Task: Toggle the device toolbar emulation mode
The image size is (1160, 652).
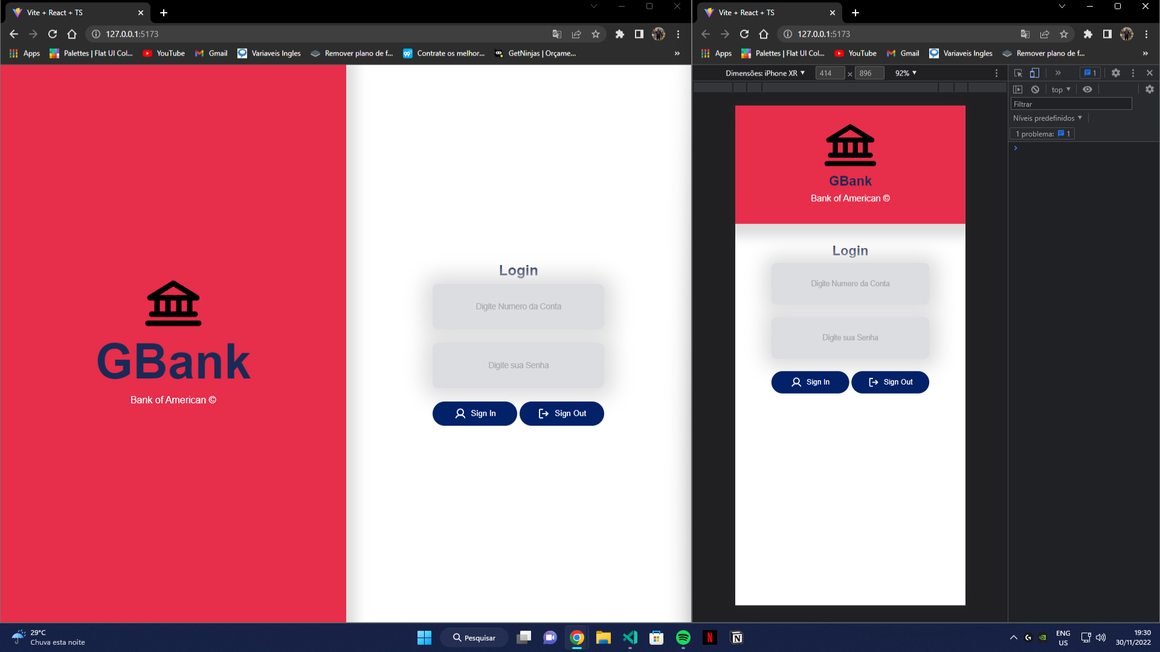Action: [1035, 72]
